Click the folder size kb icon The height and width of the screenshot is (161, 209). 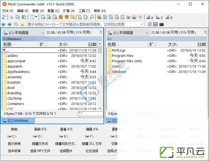[99, 17]
